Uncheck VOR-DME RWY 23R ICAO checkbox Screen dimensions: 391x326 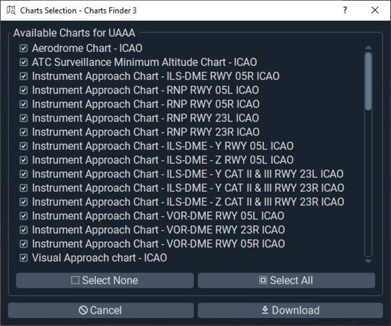pos(24,230)
